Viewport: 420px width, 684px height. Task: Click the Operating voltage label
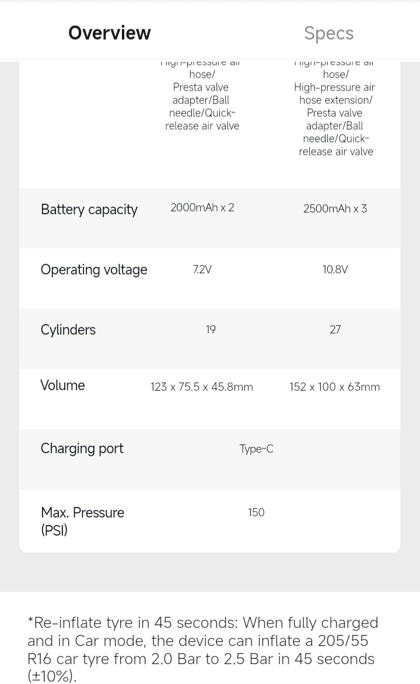[93, 269]
